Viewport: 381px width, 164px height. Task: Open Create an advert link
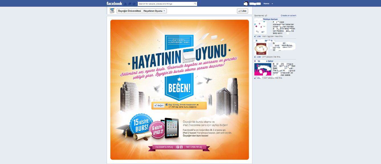pyautogui.click(x=288, y=16)
